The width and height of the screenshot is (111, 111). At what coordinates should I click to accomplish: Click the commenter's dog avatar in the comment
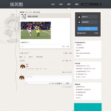23,66
